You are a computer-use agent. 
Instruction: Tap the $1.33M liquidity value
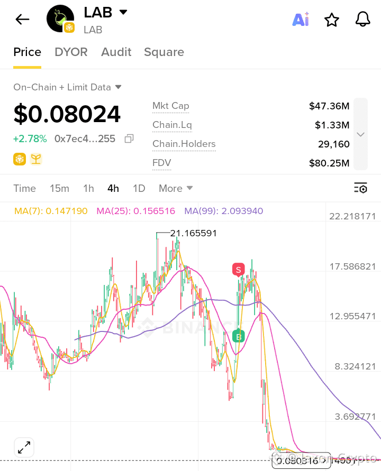pyautogui.click(x=332, y=125)
